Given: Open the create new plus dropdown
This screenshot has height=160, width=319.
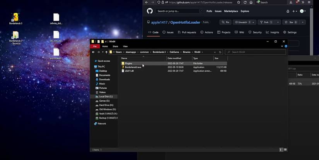Looking at the screenshot, I should 295,11.
